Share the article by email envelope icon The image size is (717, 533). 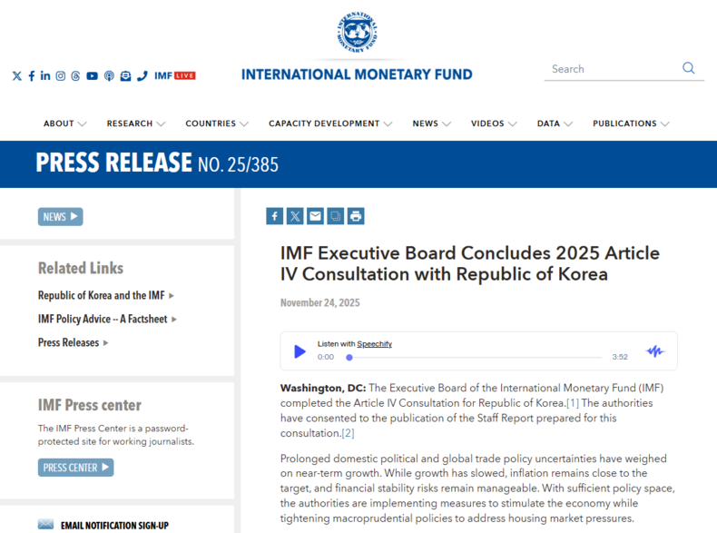315,216
